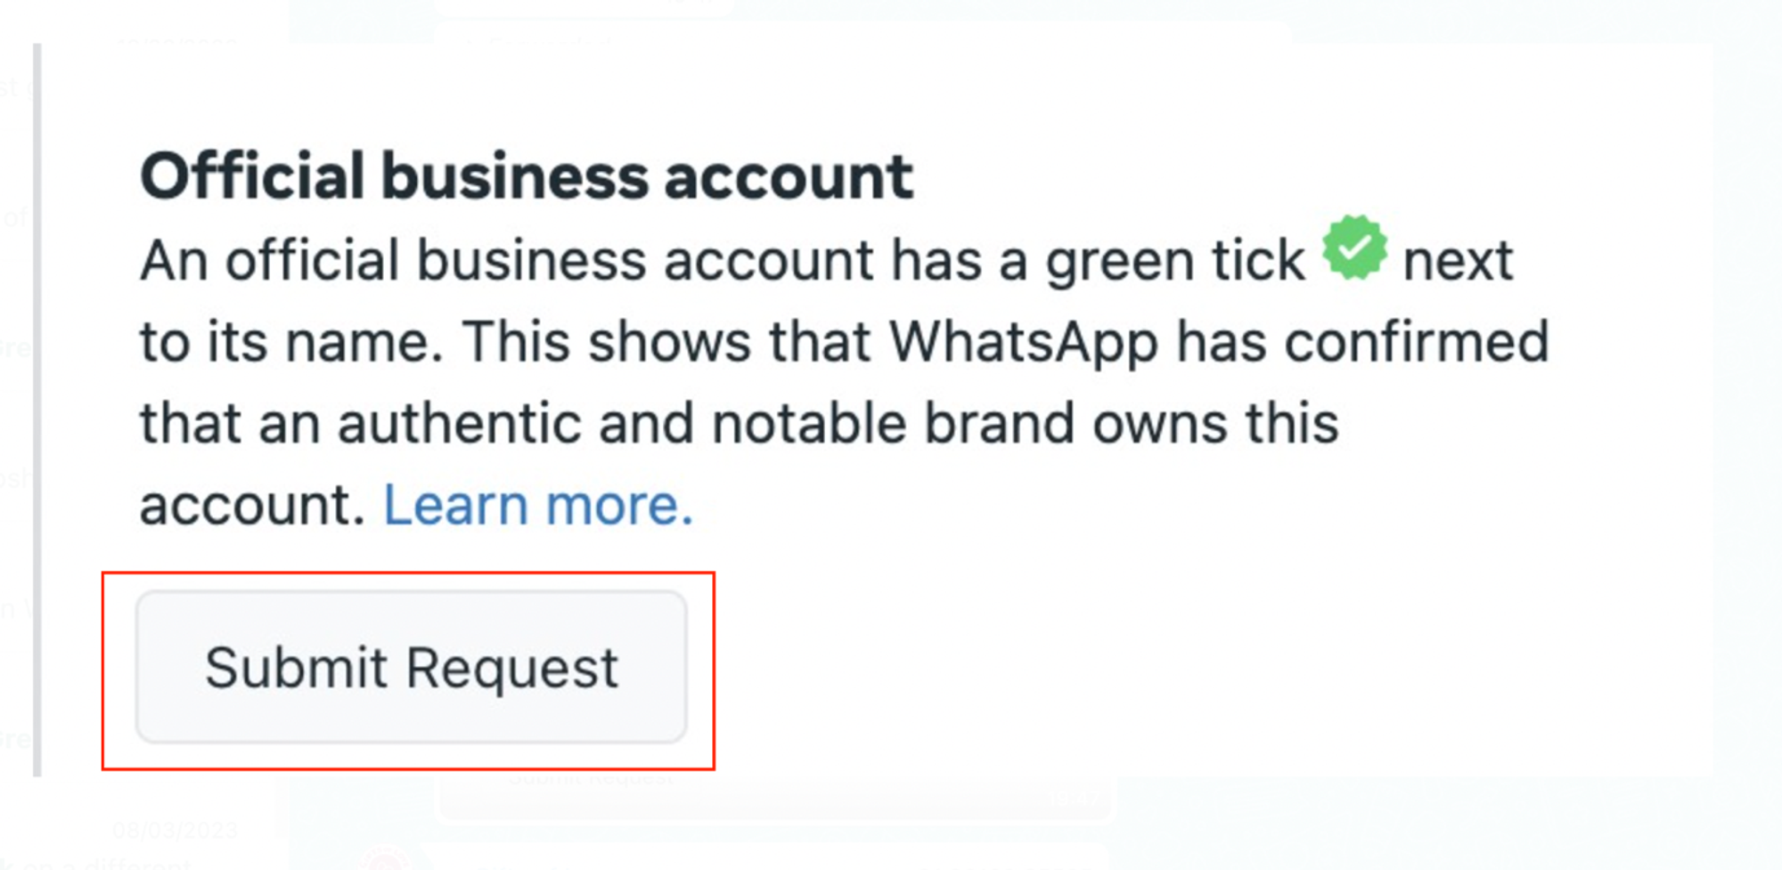Click the words green tick before the badge
The image size is (1782, 870).
coord(1174,261)
